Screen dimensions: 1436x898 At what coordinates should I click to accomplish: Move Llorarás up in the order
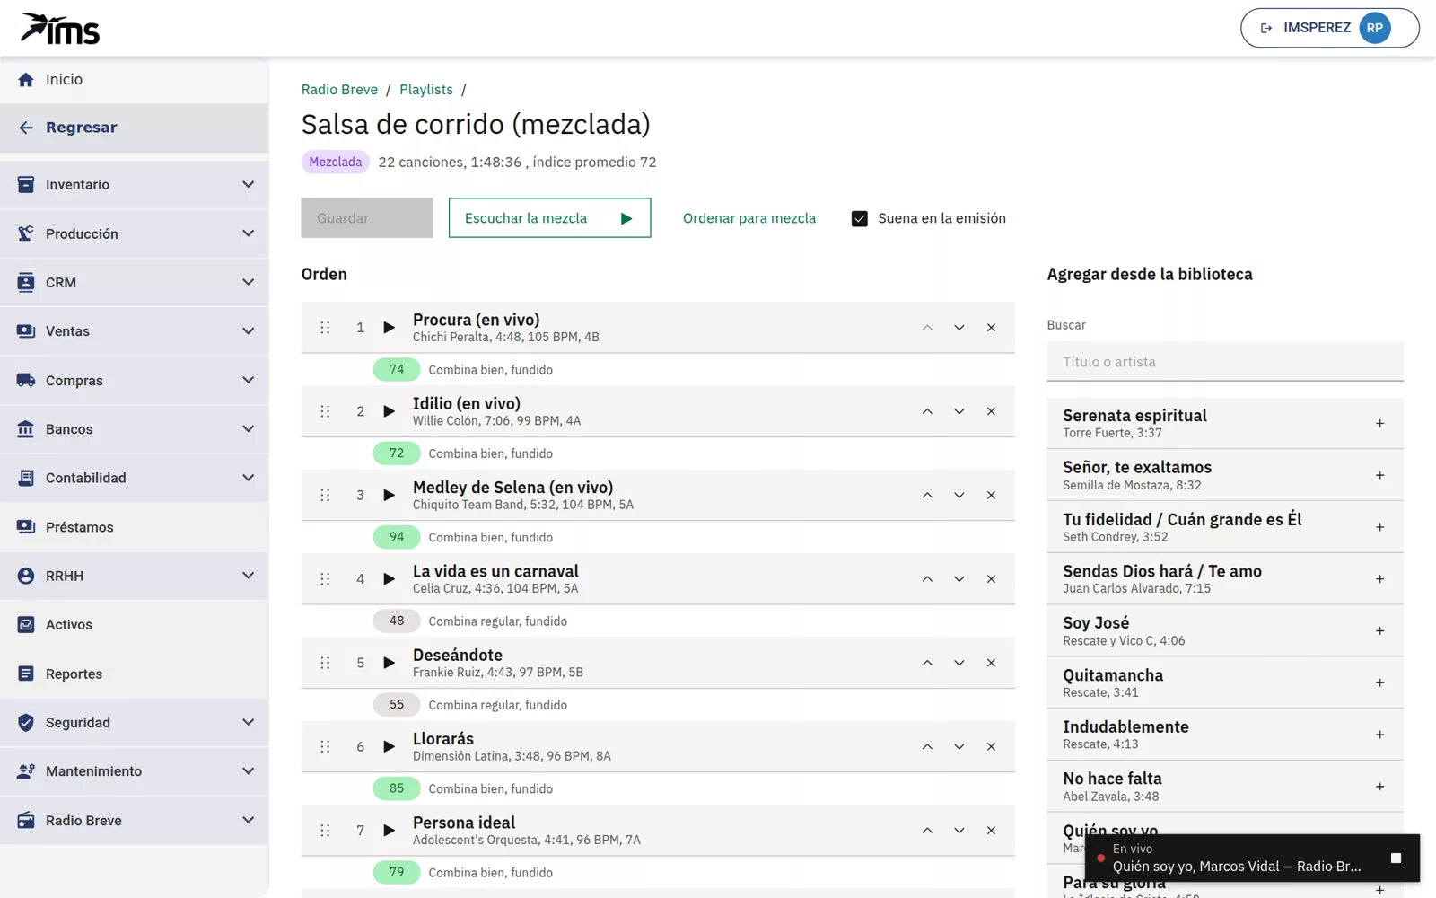[x=927, y=746]
